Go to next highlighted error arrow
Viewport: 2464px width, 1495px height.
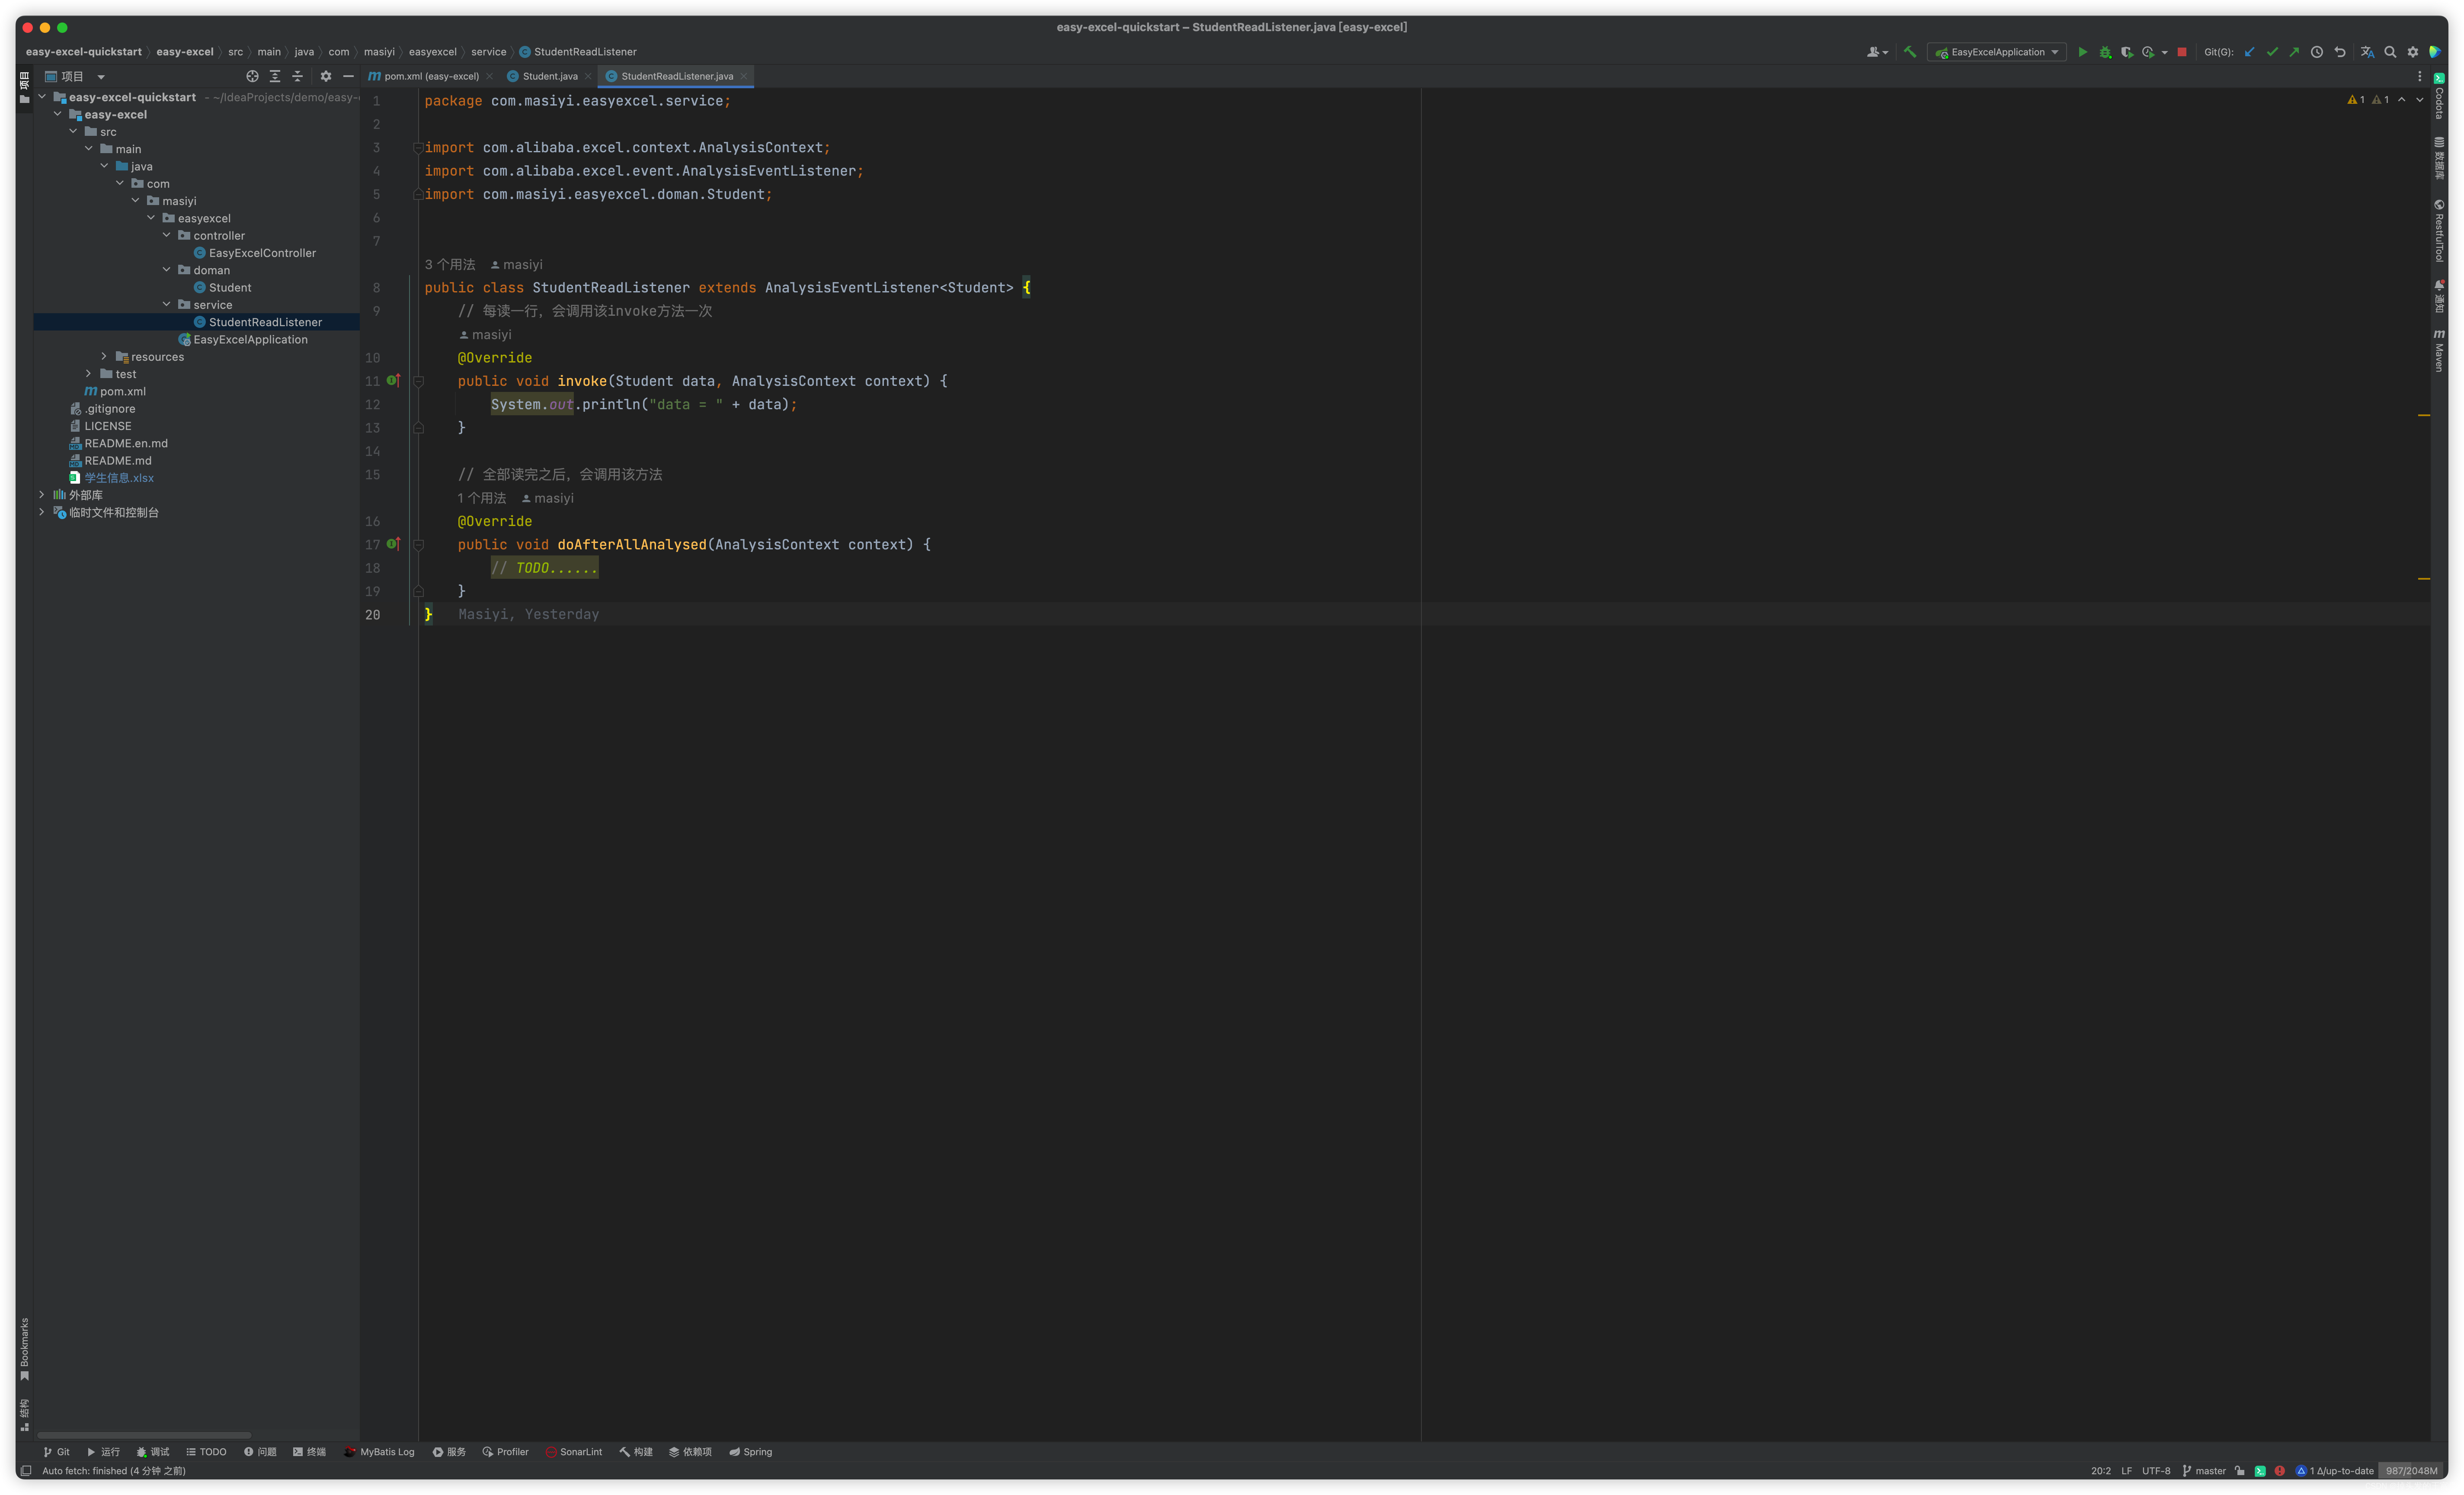click(2420, 99)
